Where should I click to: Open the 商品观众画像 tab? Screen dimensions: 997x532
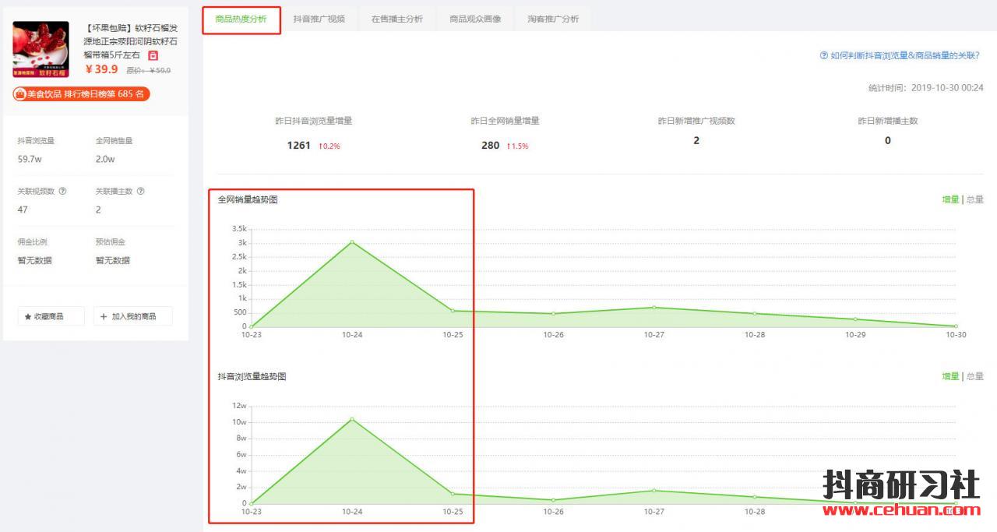(475, 19)
